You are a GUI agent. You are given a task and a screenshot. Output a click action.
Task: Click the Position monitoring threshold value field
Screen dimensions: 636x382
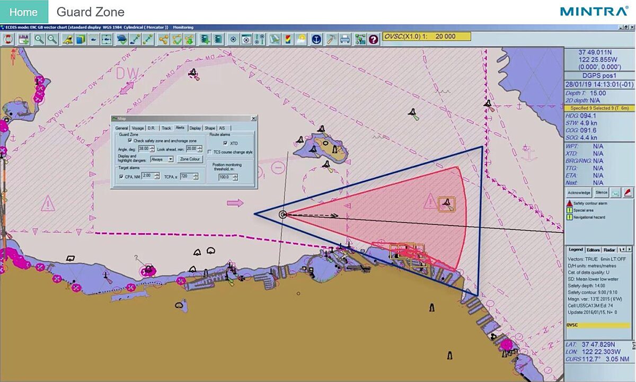coord(225,177)
